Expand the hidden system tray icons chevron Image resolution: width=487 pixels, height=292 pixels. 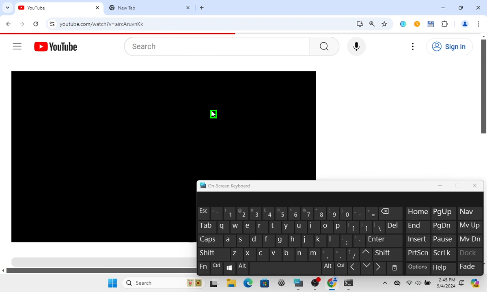pyautogui.click(x=385, y=283)
